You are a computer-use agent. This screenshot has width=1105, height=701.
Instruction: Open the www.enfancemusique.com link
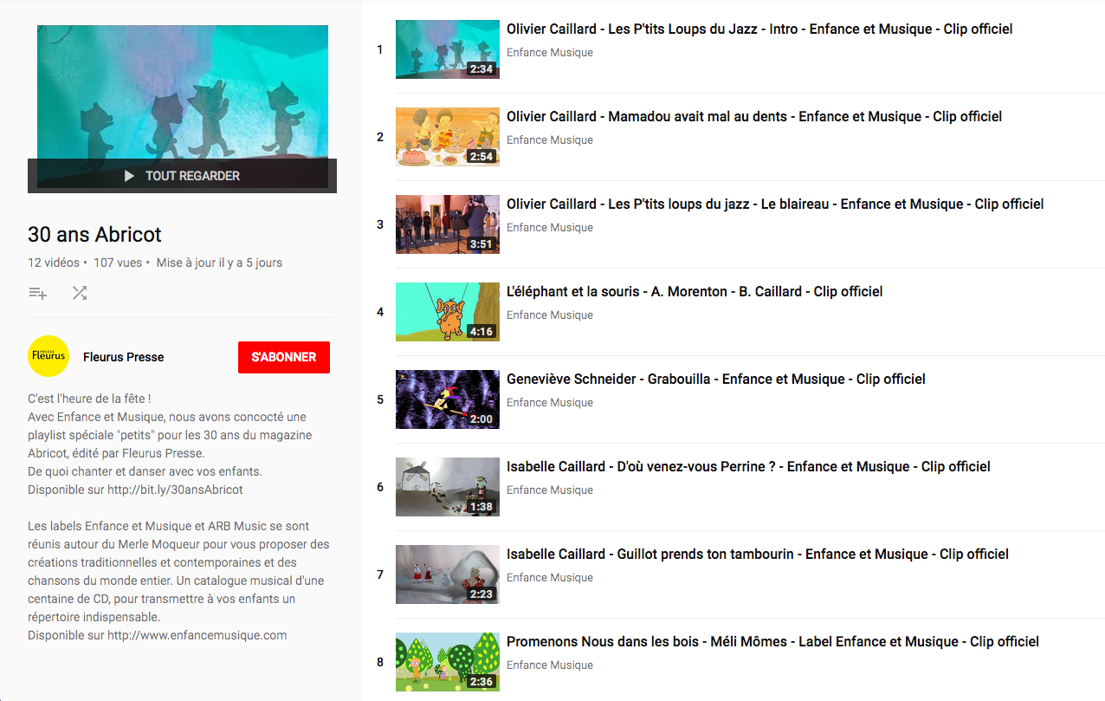tap(197, 635)
